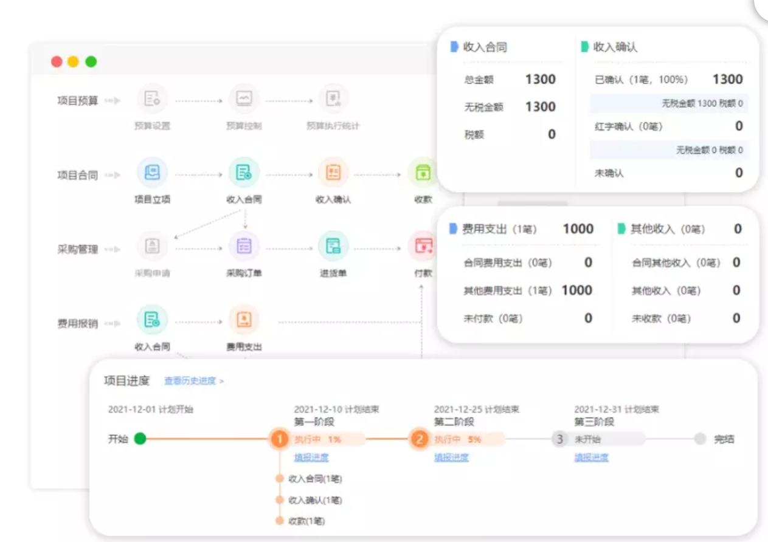Screen dimensions: 768x542
Task: Click the 收入确认 icon
Action: pyautogui.click(x=333, y=173)
